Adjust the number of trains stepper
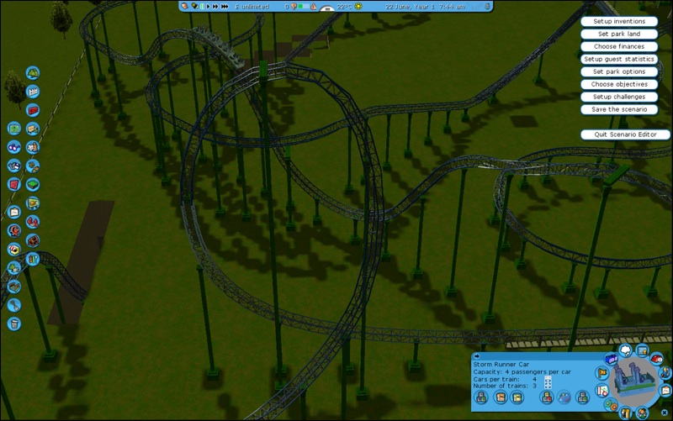 (548, 386)
